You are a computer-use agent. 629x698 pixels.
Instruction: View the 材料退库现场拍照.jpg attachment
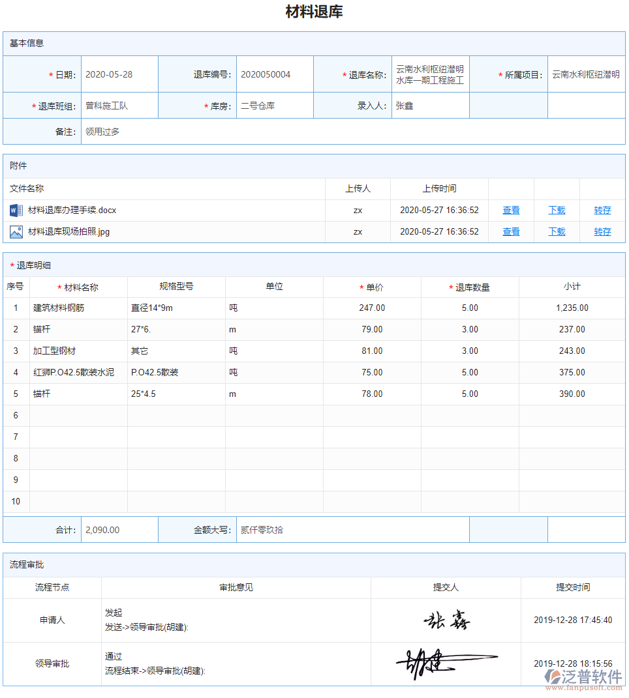511,232
